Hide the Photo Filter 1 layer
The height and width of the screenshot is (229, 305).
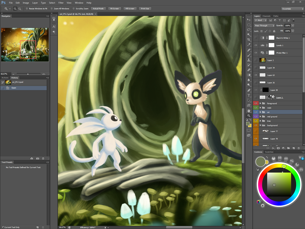tap(256, 53)
